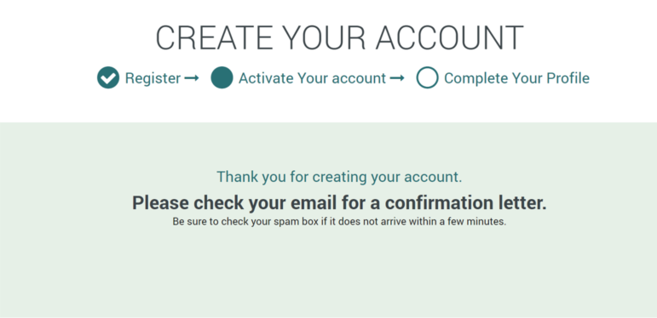Click the arrow icon after Activate Your account
Viewport: 657px width, 318px height.
(x=397, y=78)
